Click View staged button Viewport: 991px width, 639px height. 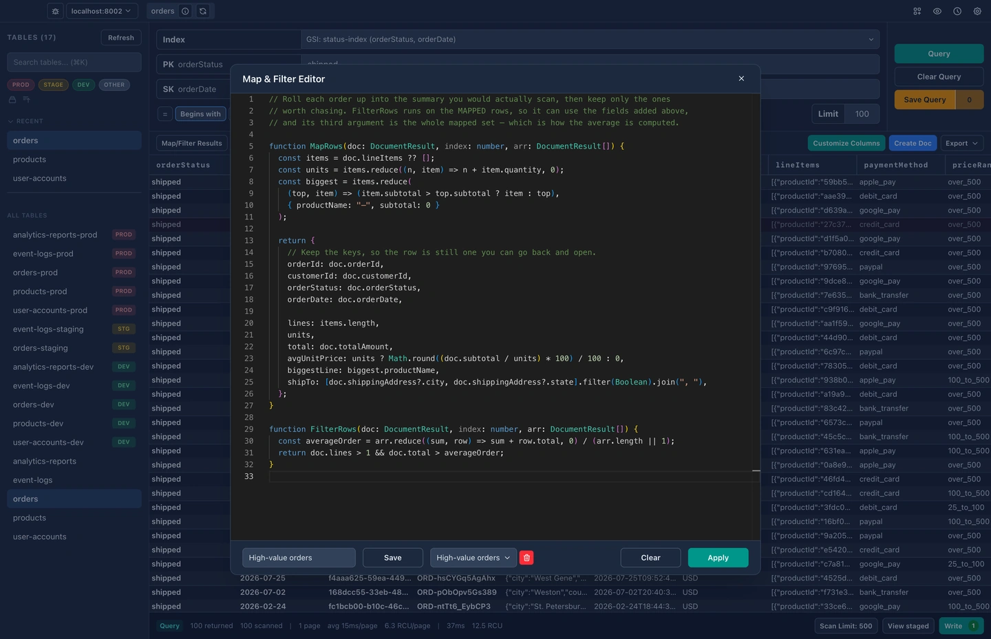pyautogui.click(x=908, y=626)
